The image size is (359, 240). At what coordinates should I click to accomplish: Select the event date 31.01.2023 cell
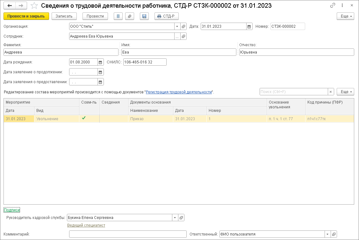pos(19,119)
